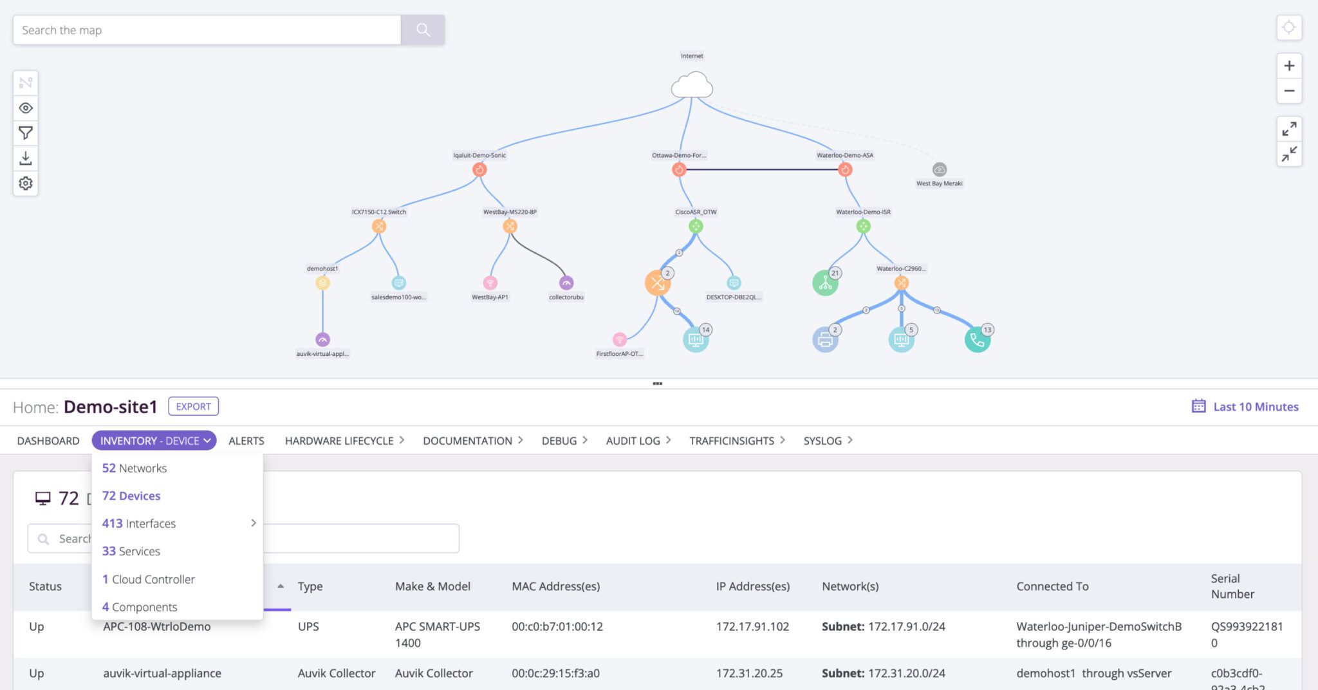Expand the Documentation menu chevron
This screenshot has width=1318, height=690.
tap(520, 440)
